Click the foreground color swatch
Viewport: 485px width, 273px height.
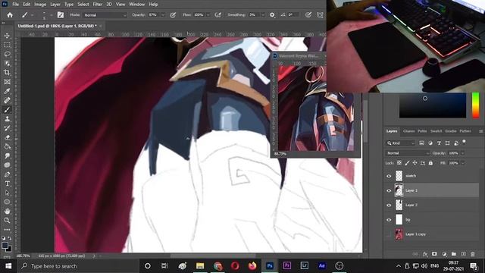5,245
